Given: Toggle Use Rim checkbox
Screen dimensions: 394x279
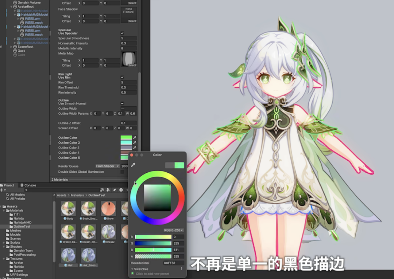Looking at the screenshot, I should coord(122,77).
